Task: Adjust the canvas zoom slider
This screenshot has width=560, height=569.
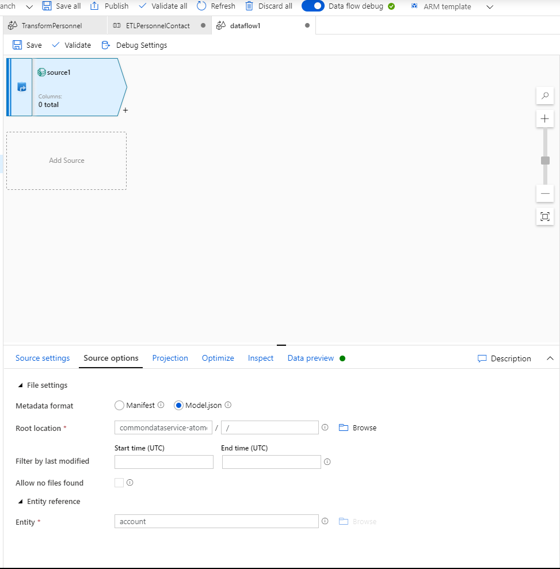Action: [x=544, y=160]
